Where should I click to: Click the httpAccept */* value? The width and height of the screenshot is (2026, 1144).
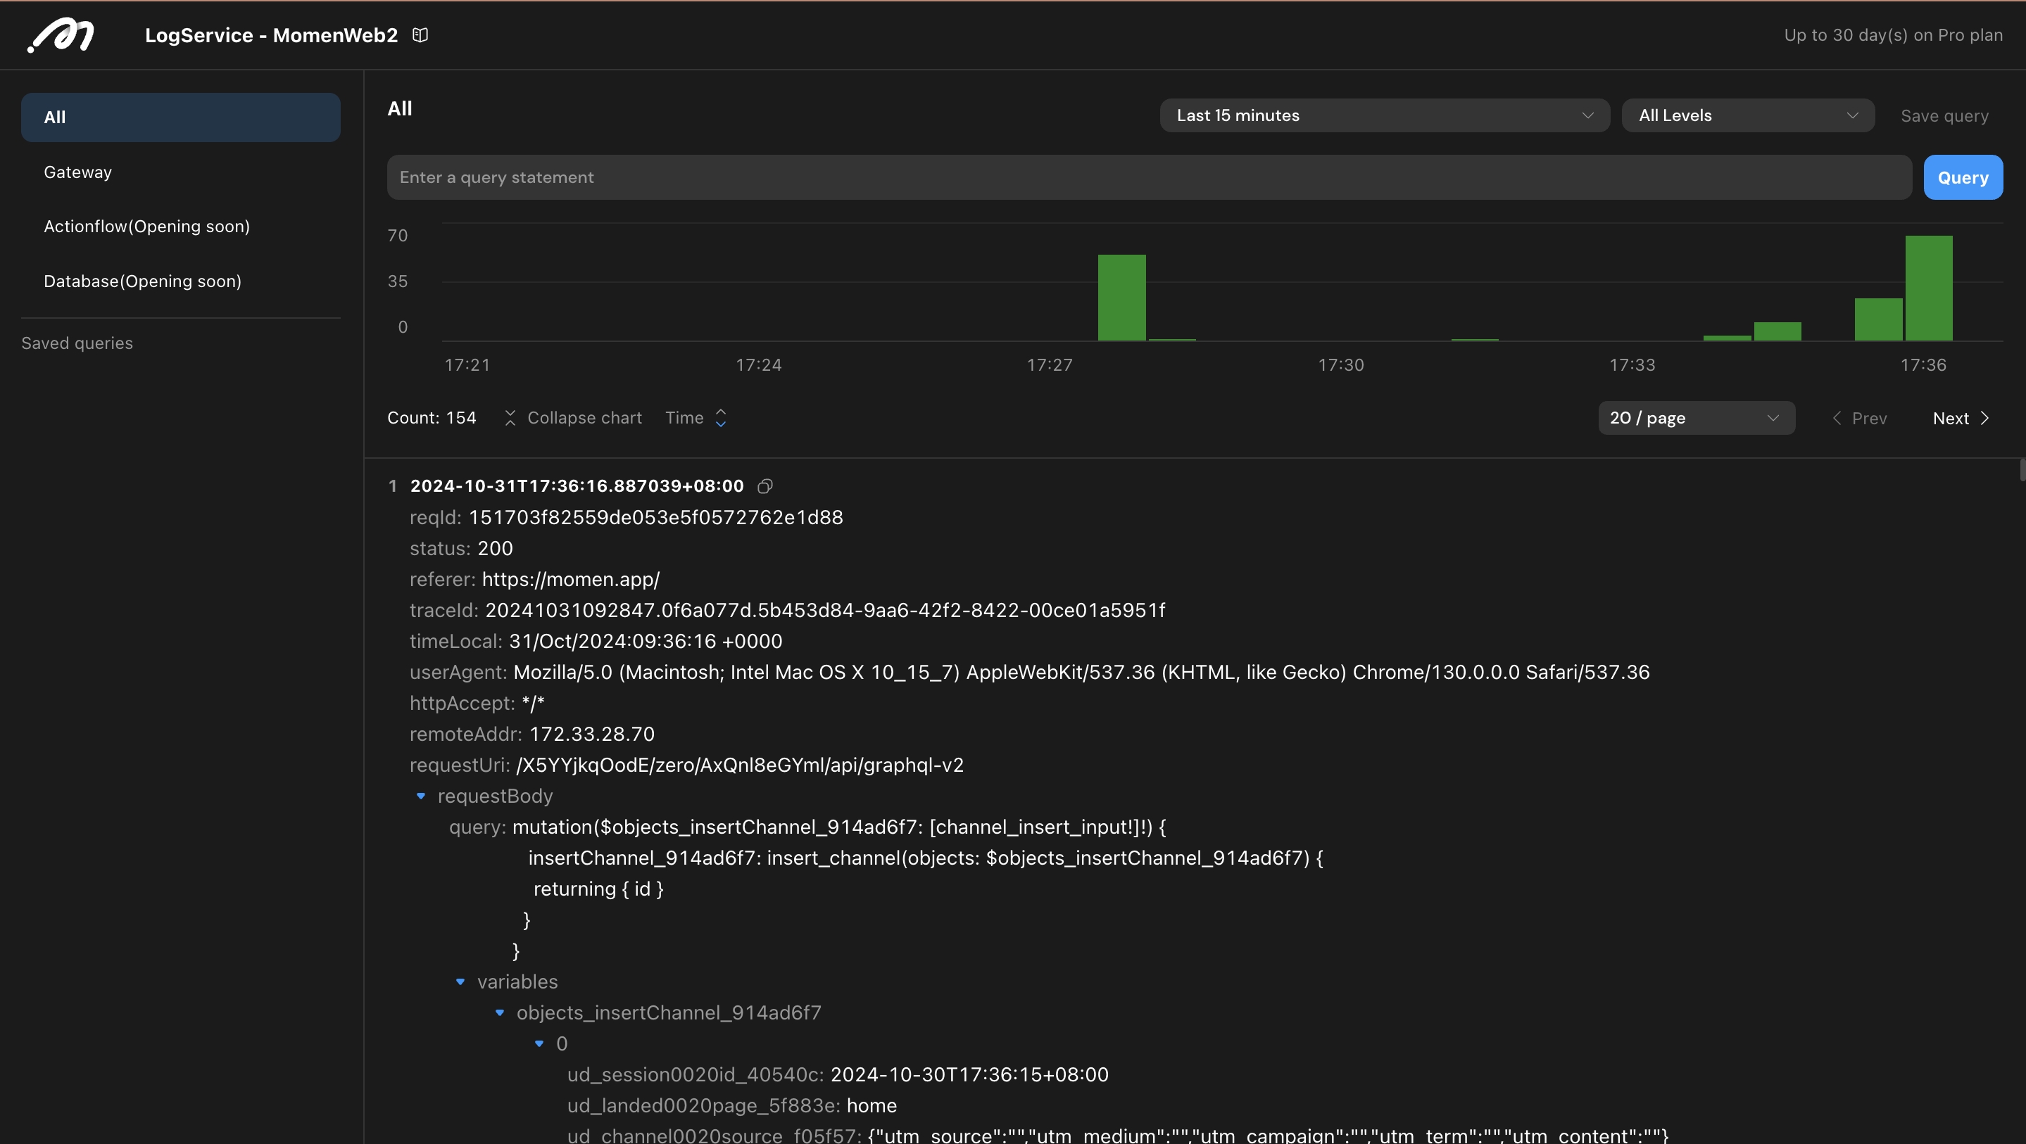533,703
